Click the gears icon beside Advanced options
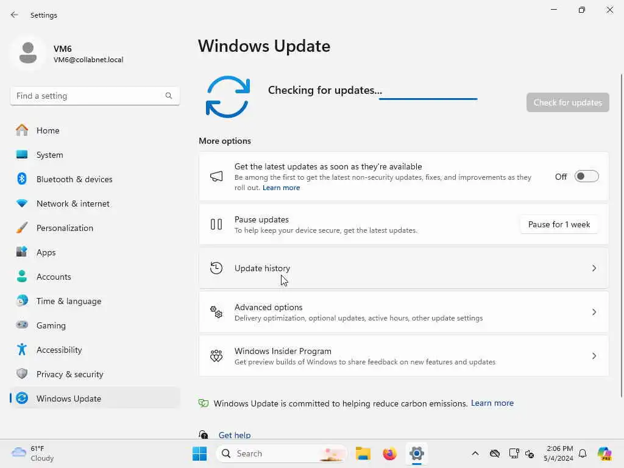Image resolution: width=624 pixels, height=468 pixels. [216, 311]
